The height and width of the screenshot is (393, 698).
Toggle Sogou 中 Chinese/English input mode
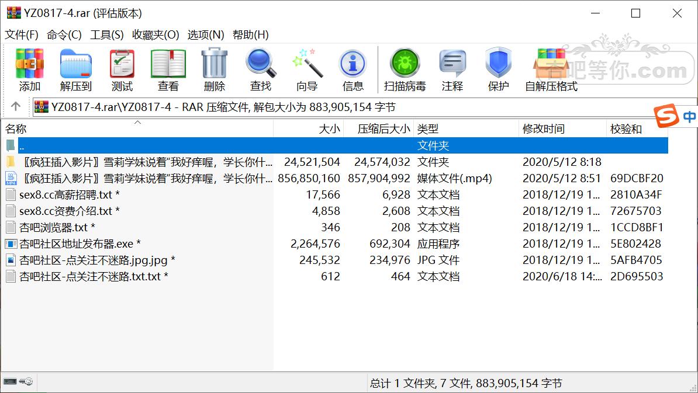pos(689,117)
